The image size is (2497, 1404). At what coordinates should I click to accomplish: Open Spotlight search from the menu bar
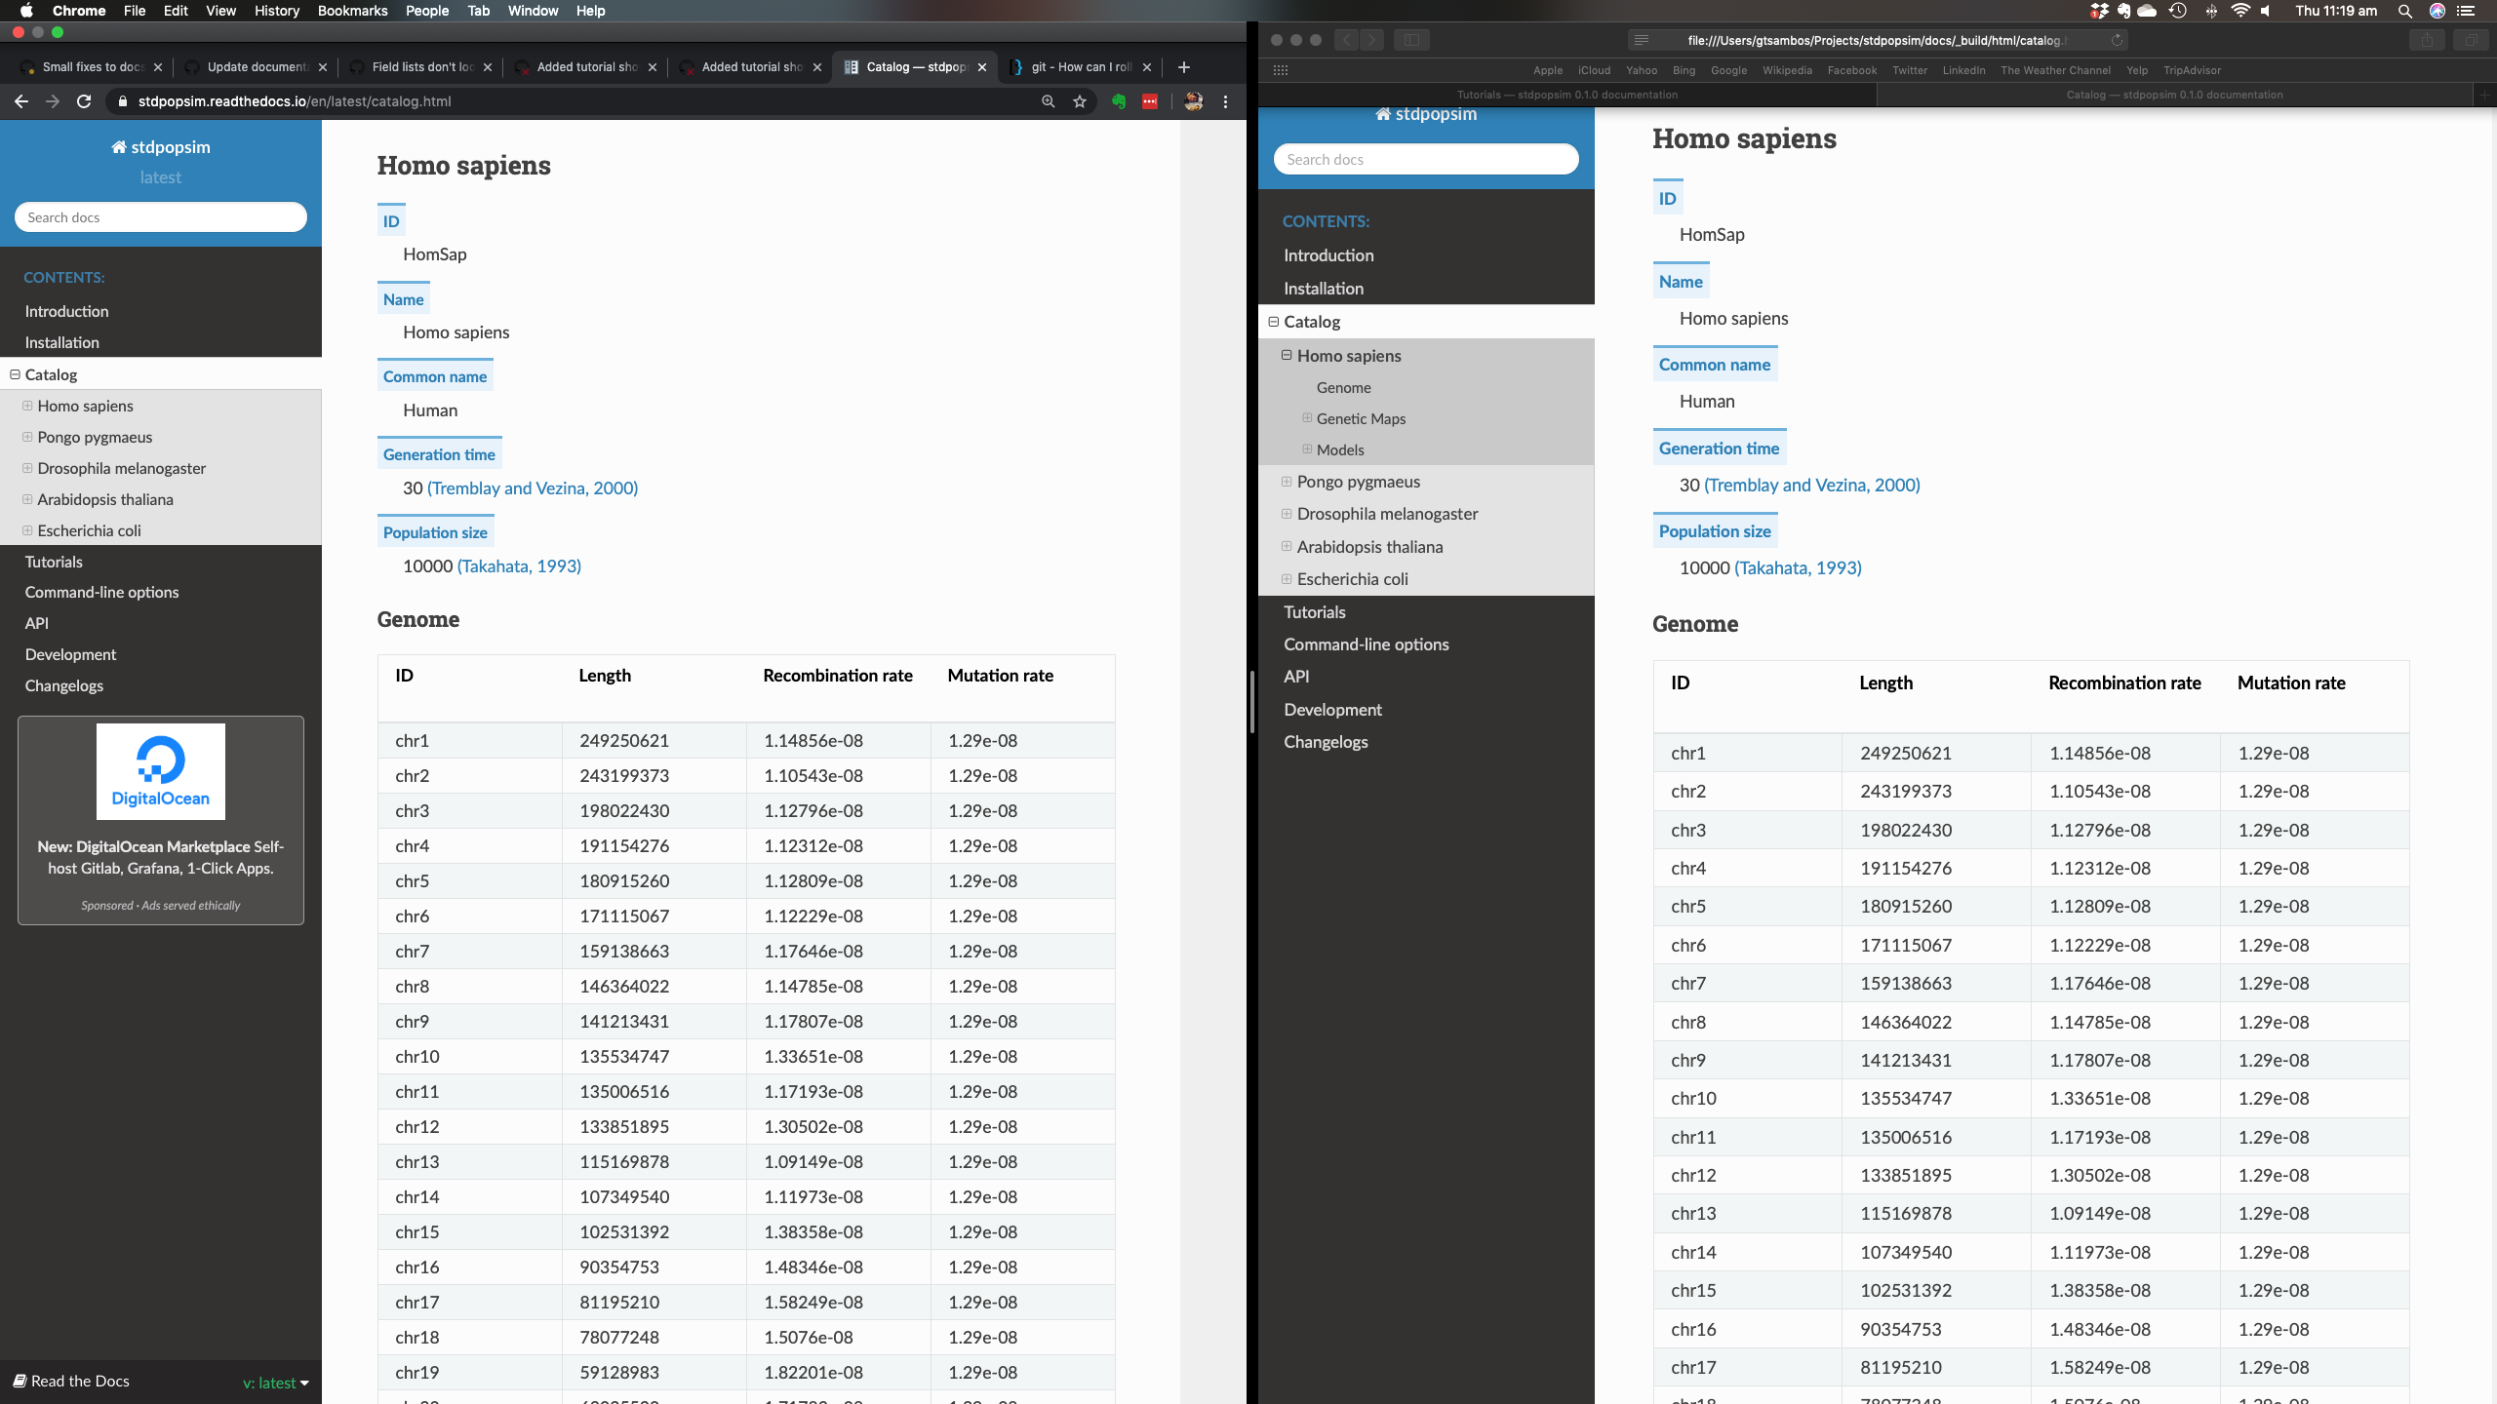tap(2403, 11)
